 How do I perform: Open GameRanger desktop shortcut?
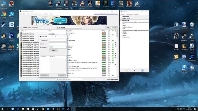(192, 58)
